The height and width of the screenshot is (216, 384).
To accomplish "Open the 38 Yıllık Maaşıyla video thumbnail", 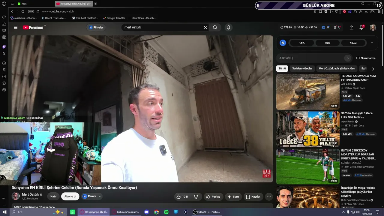I will point(308,129).
